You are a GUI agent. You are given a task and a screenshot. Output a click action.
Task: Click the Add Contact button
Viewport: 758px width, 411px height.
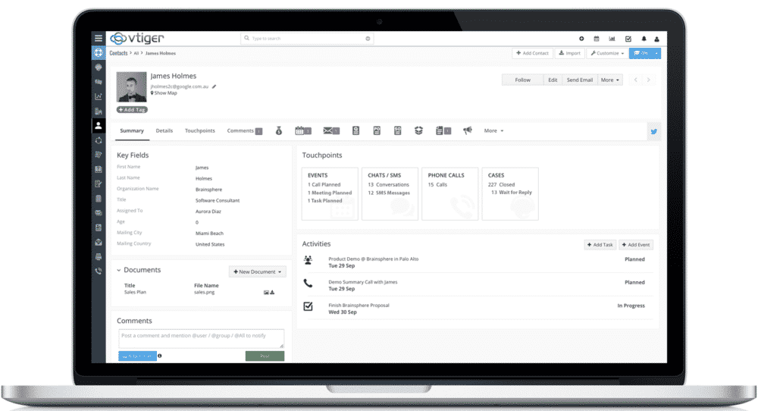532,54
